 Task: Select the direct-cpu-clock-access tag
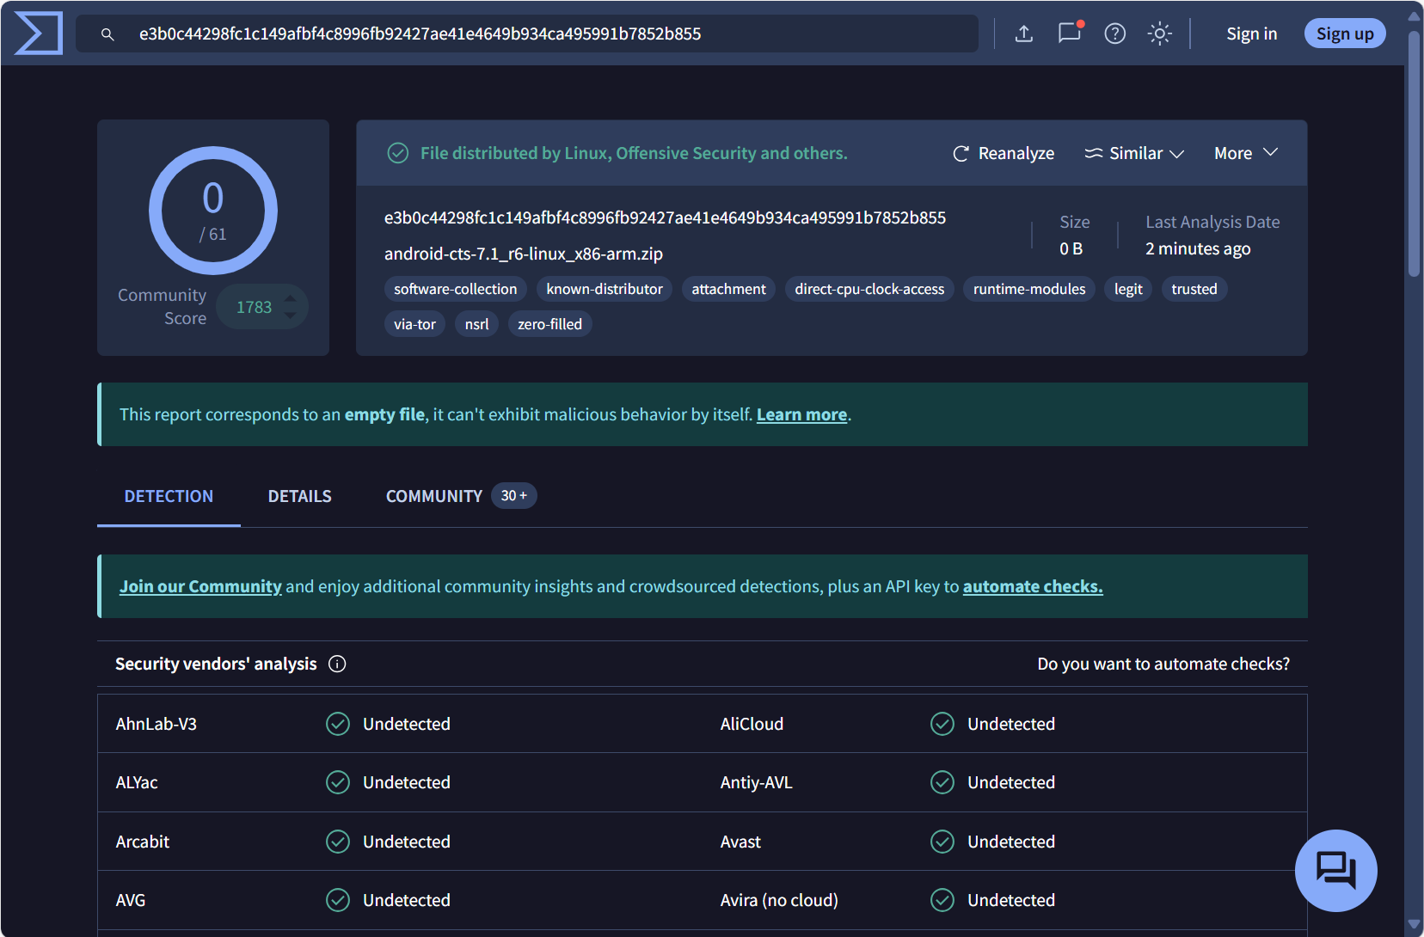point(869,289)
